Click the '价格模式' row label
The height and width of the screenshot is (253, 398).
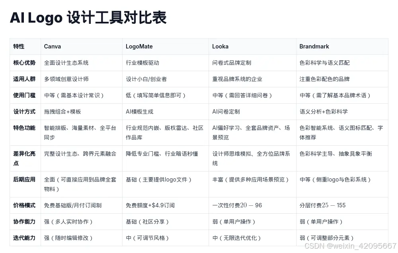point(24,205)
